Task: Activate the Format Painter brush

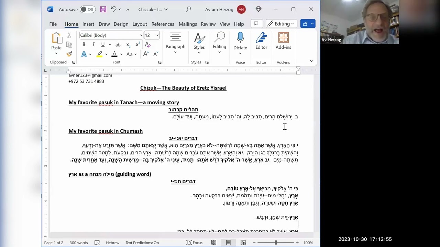Action: [x=69, y=54]
